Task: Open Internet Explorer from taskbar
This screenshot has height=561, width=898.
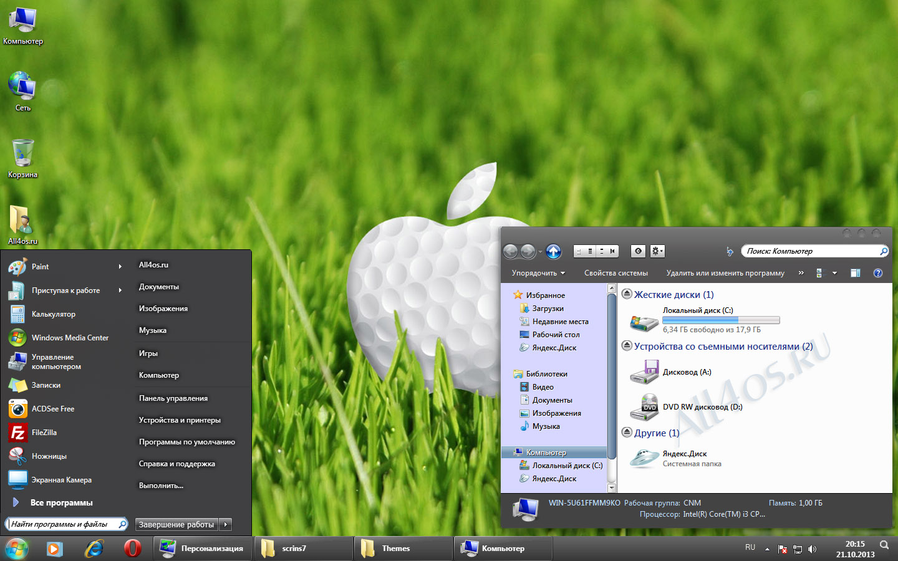Action: (94, 549)
